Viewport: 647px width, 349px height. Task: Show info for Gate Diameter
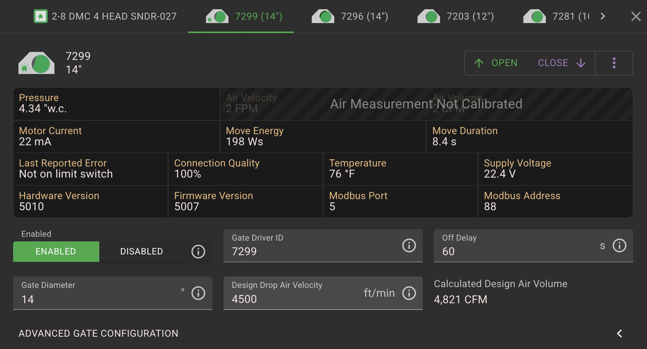click(198, 293)
